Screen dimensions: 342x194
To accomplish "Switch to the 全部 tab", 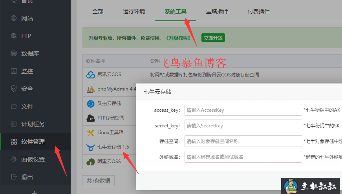I will (98, 11).
